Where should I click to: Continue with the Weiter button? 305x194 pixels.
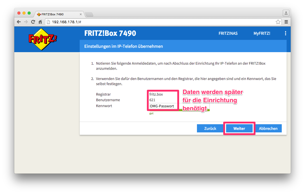point(239,128)
